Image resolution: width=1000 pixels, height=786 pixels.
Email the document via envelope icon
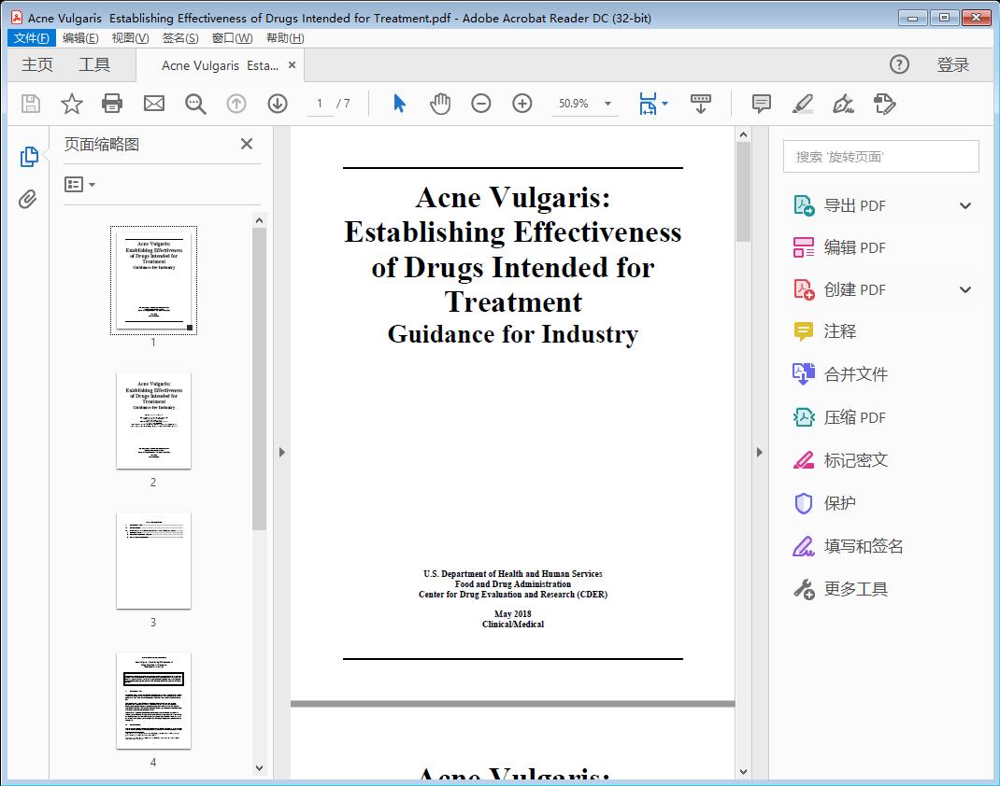tap(153, 103)
